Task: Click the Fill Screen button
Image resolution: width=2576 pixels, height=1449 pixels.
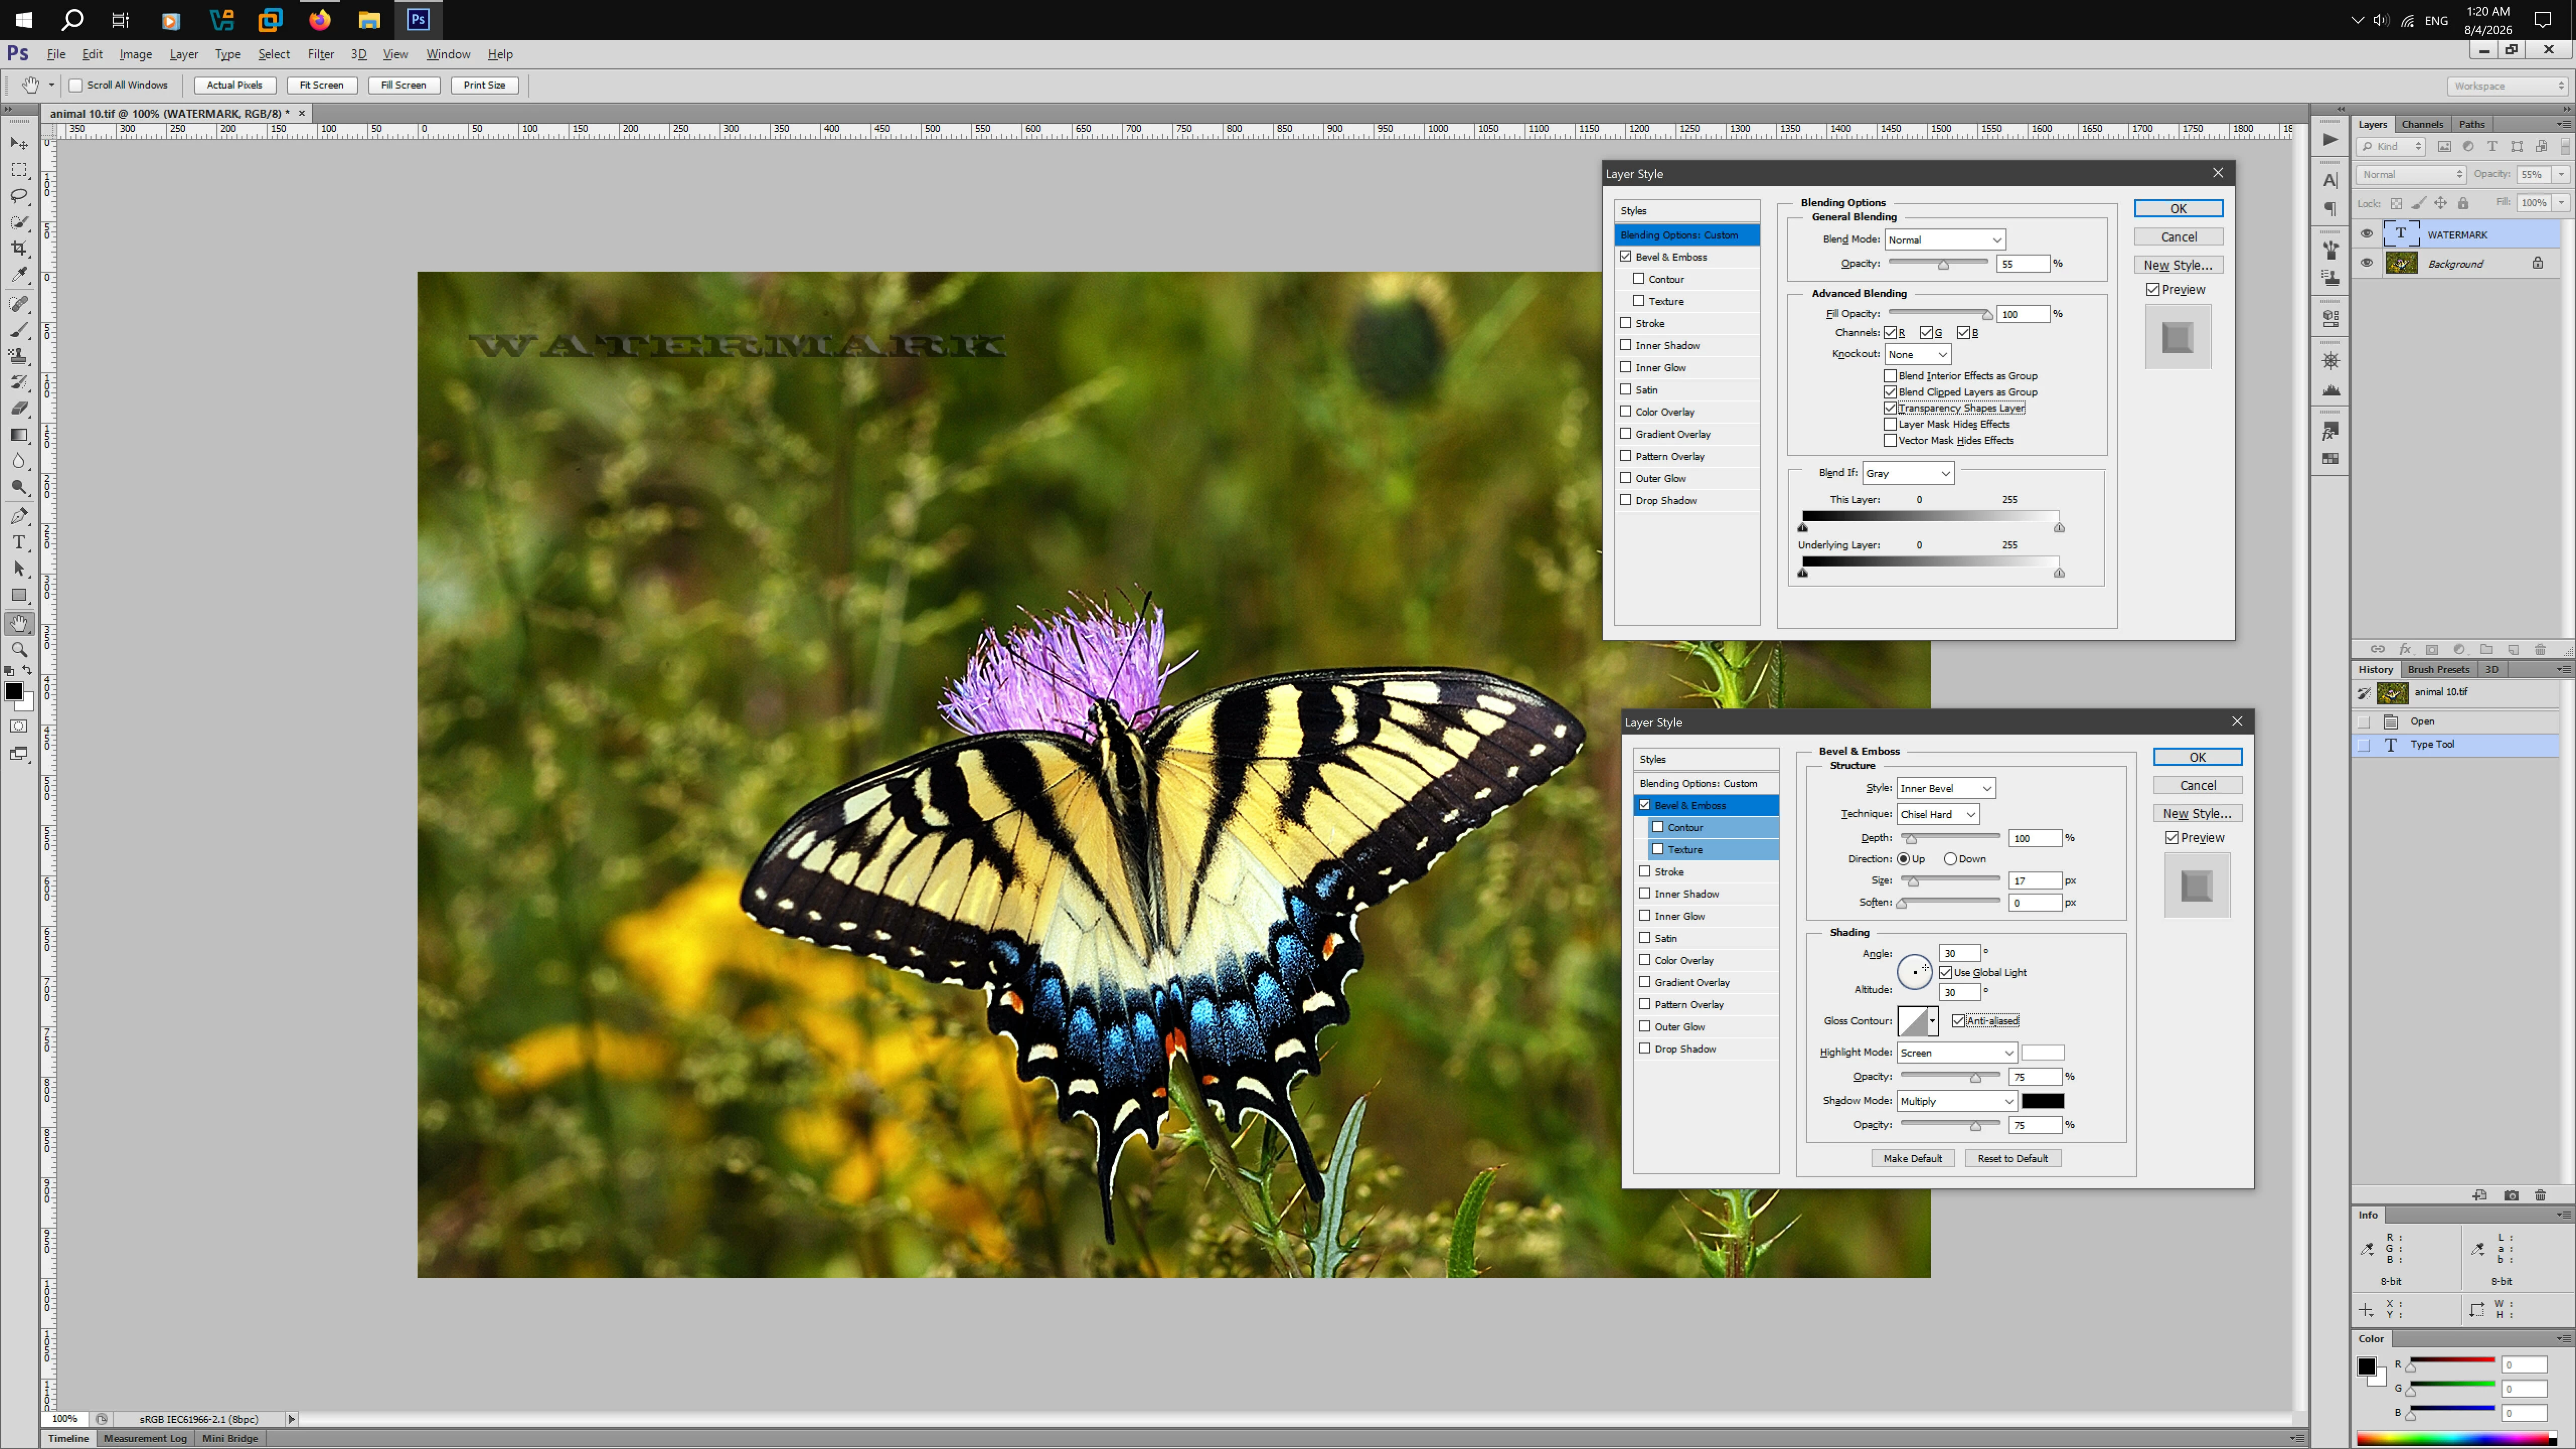Action: pos(404,85)
